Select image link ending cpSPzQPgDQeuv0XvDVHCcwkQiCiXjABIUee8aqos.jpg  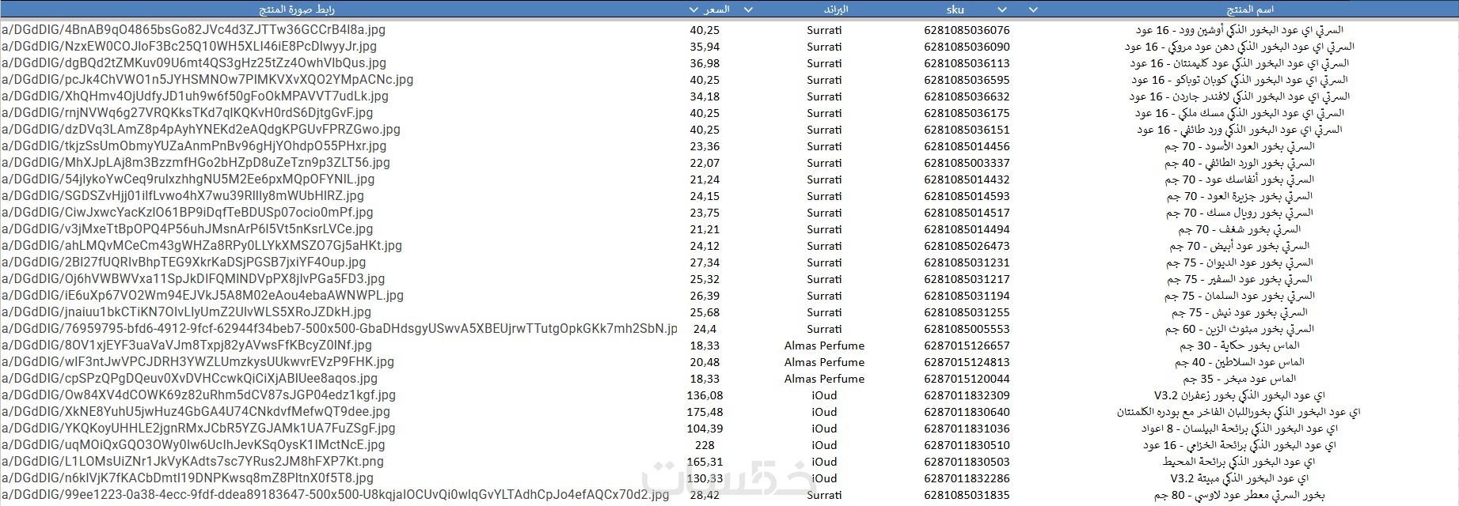[189, 379]
